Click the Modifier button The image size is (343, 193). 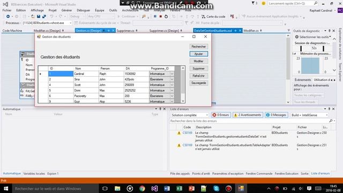[199, 61]
